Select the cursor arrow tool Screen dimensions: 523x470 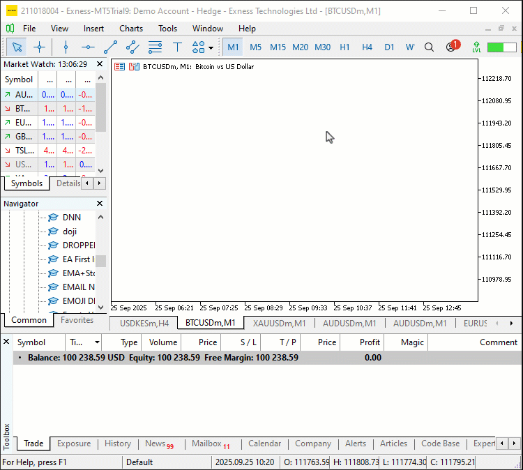pyautogui.click(x=17, y=47)
